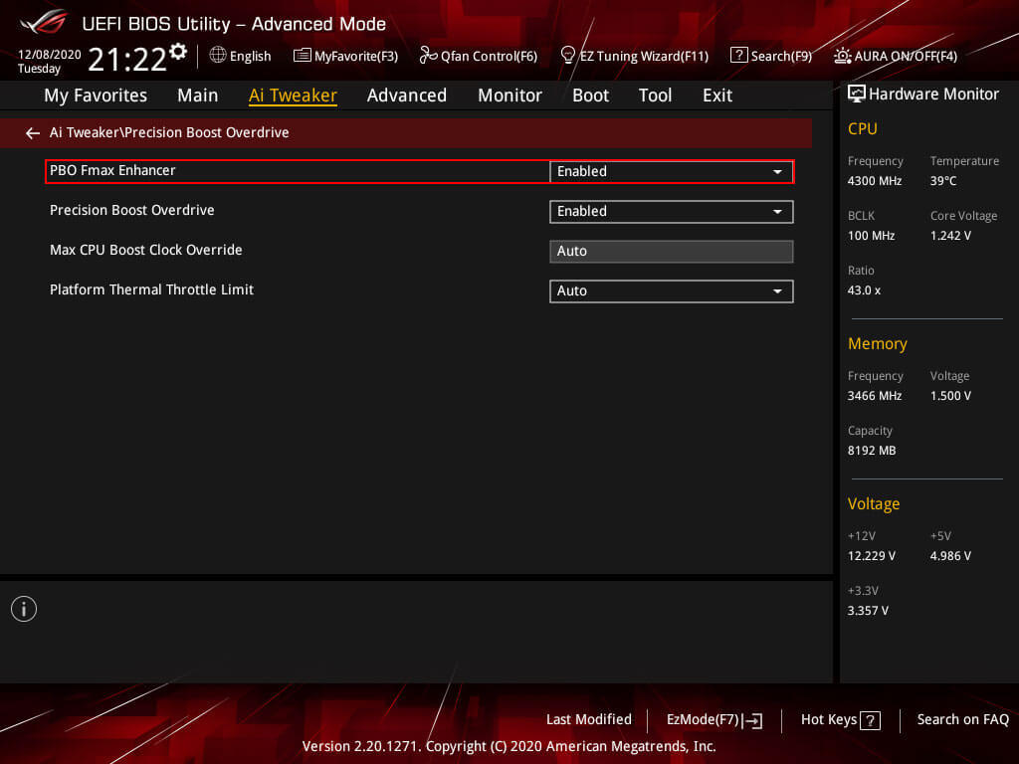Click the ROG logo

coord(44,22)
